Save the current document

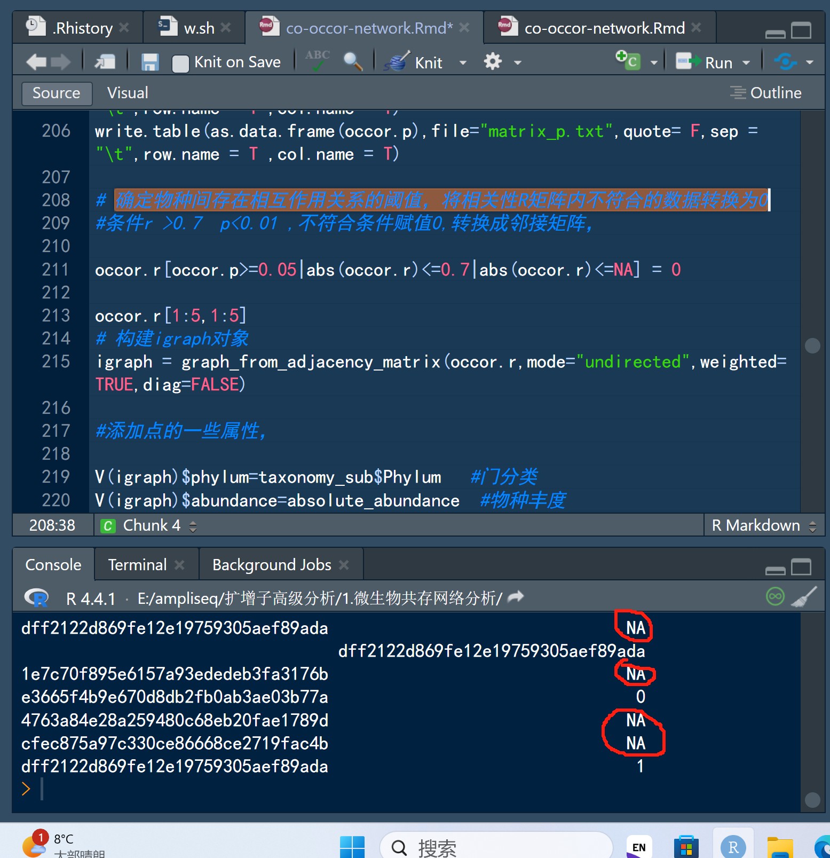tap(150, 62)
